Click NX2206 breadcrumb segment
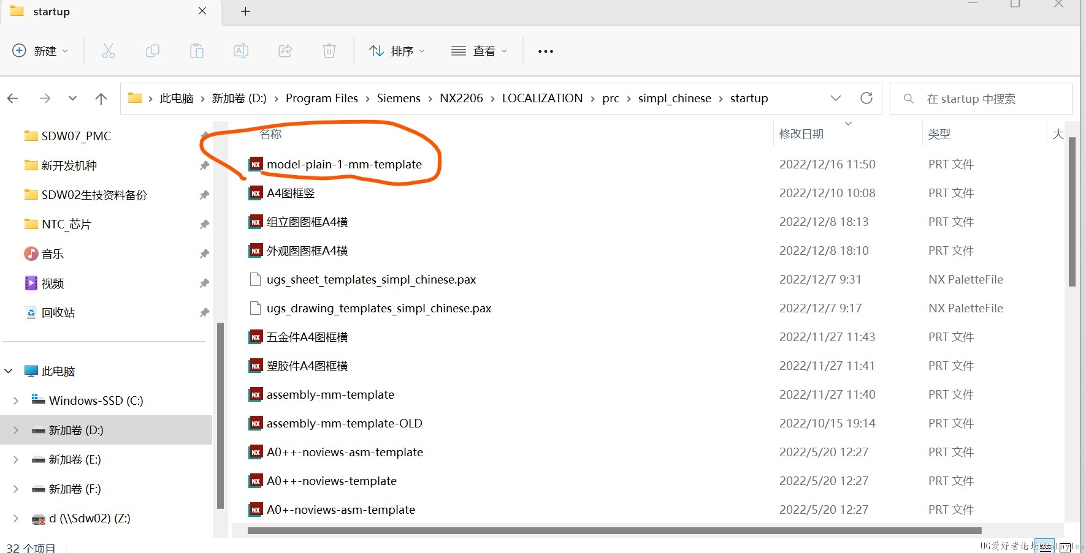The image size is (1086, 553). coord(461,98)
